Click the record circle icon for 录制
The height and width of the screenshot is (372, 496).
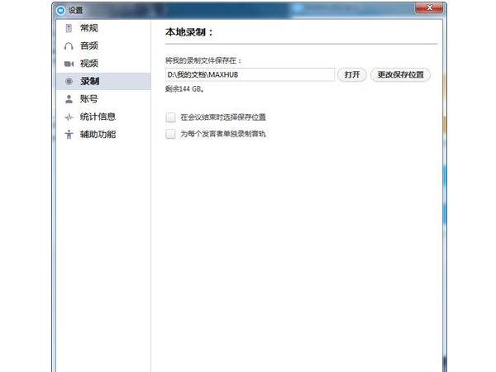tap(69, 81)
